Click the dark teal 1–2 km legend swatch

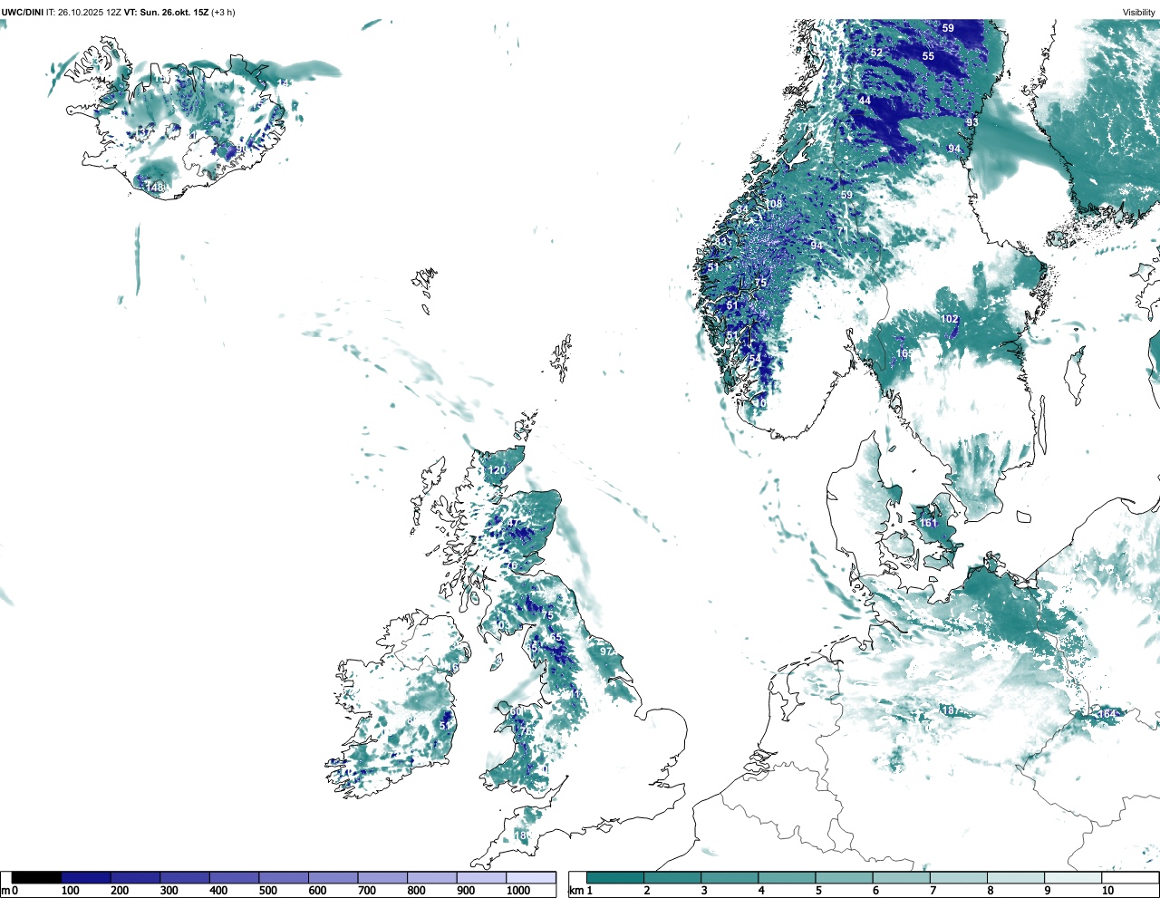click(615, 877)
